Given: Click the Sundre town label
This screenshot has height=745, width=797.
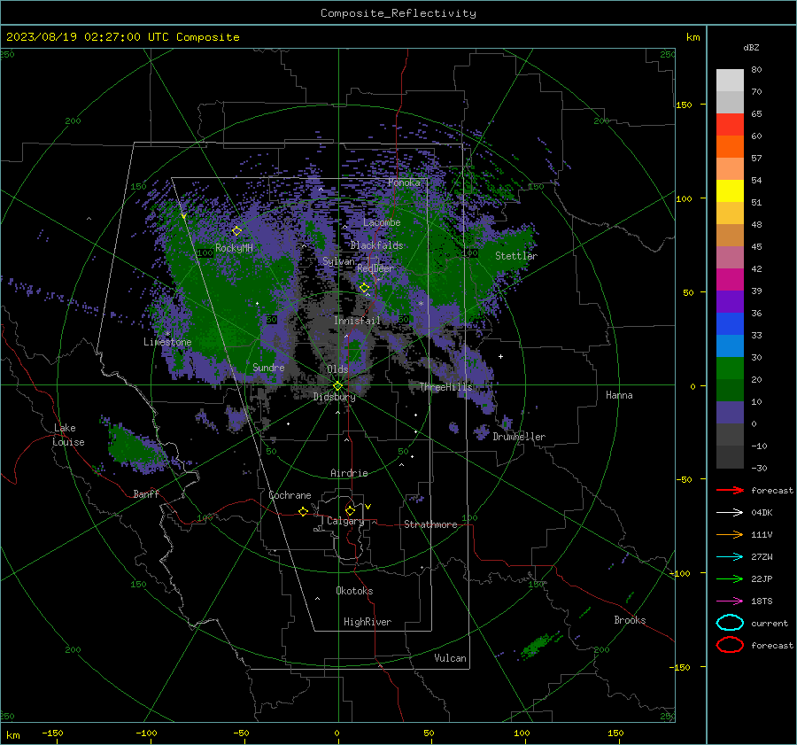Looking at the screenshot, I should [x=268, y=368].
